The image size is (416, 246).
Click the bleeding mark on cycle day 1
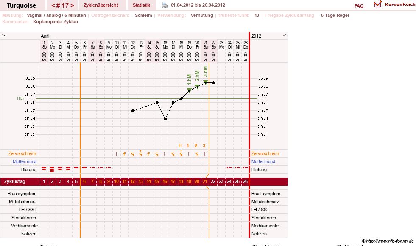coord(44,169)
